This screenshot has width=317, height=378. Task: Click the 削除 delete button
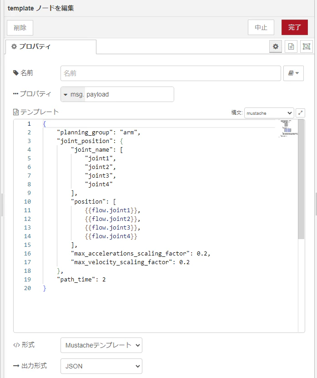click(20, 28)
